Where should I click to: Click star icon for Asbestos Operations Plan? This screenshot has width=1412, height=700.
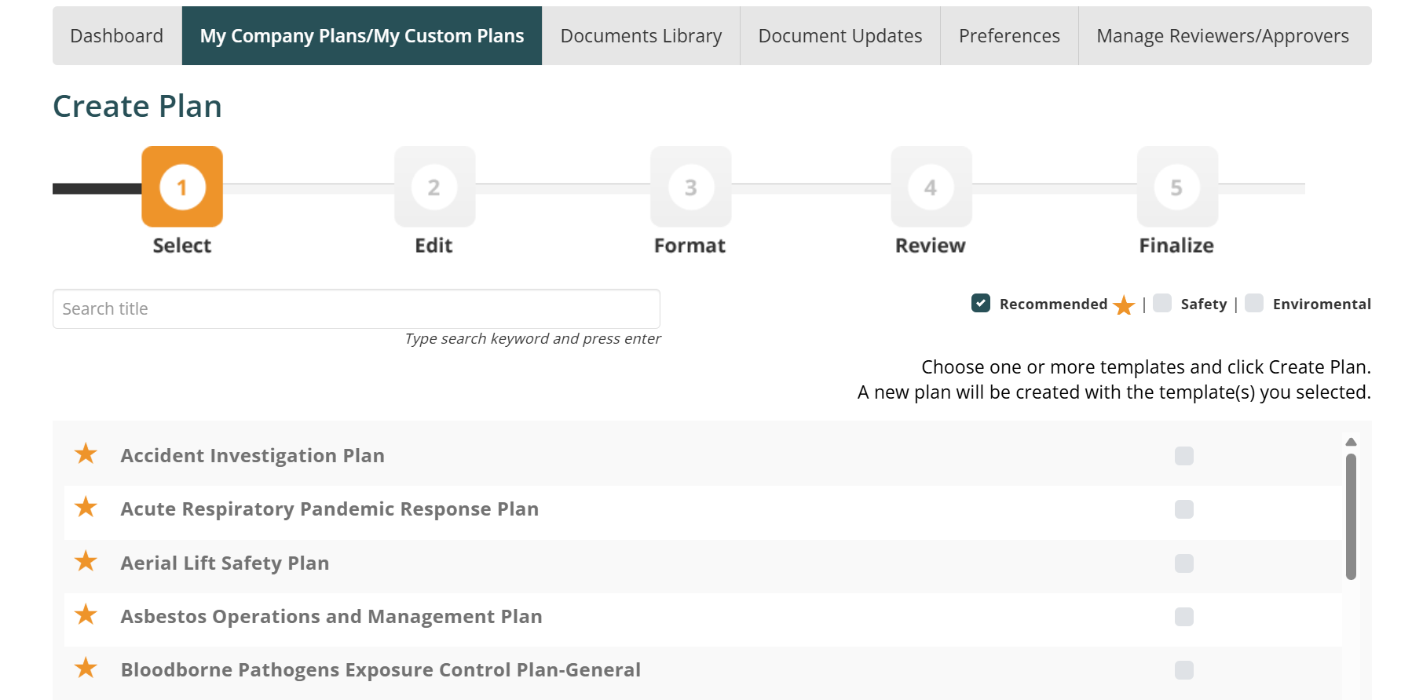[86, 614]
